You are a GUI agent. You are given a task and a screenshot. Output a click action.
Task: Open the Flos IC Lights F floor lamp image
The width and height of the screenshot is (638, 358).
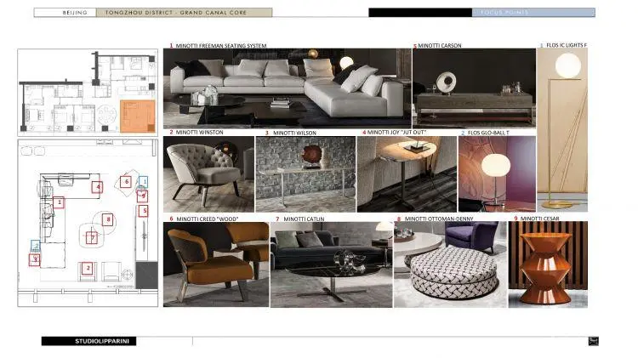coord(561,129)
